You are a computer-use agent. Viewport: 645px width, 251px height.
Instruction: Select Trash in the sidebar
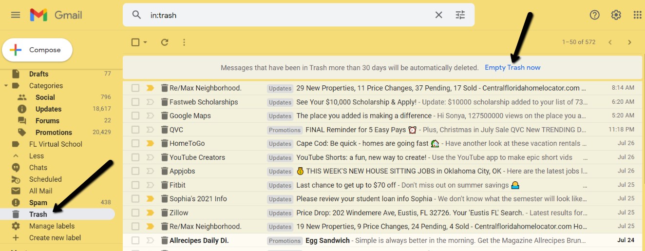pyautogui.click(x=57, y=214)
